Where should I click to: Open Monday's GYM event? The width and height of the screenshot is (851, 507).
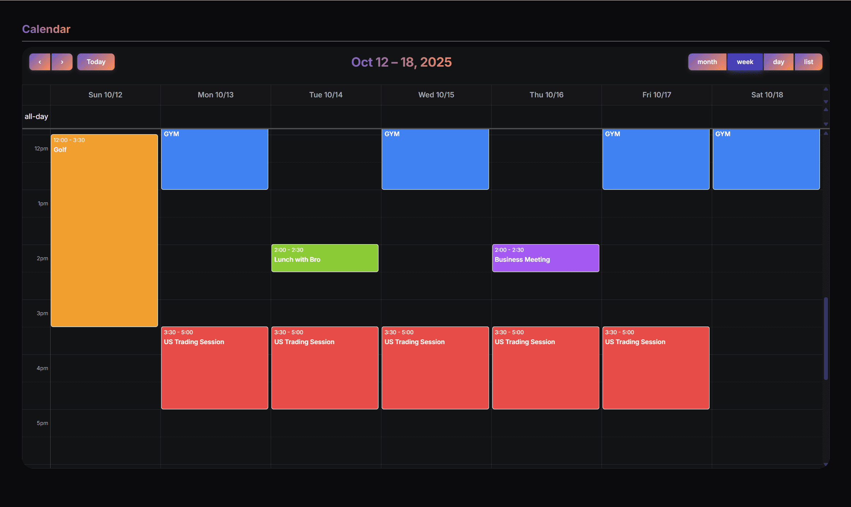tap(215, 159)
